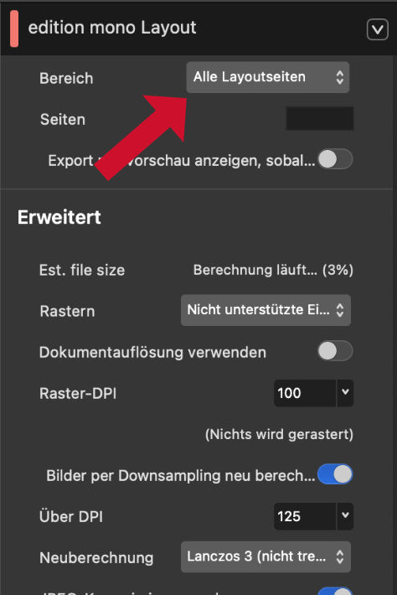Toggle the partially visible JPEG compression switch
The image size is (397, 595).
(335, 591)
